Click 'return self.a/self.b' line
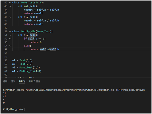 coord(44,49)
